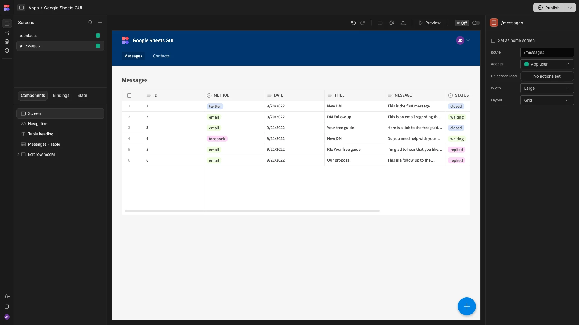The height and width of the screenshot is (325, 579).
Task: Click the 'Our proposal' title cell
Action: tap(355, 160)
